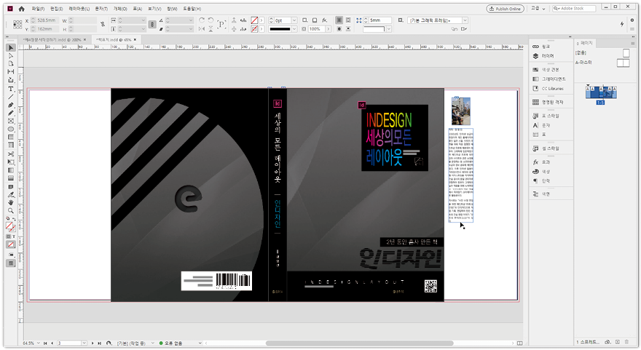Screen dimensions: 641x350
Task: Click Fill/Stroke swatch in toolbox
Action: coord(10,226)
